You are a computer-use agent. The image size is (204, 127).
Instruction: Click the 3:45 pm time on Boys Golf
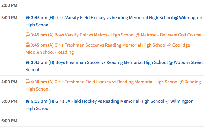coord(38,35)
